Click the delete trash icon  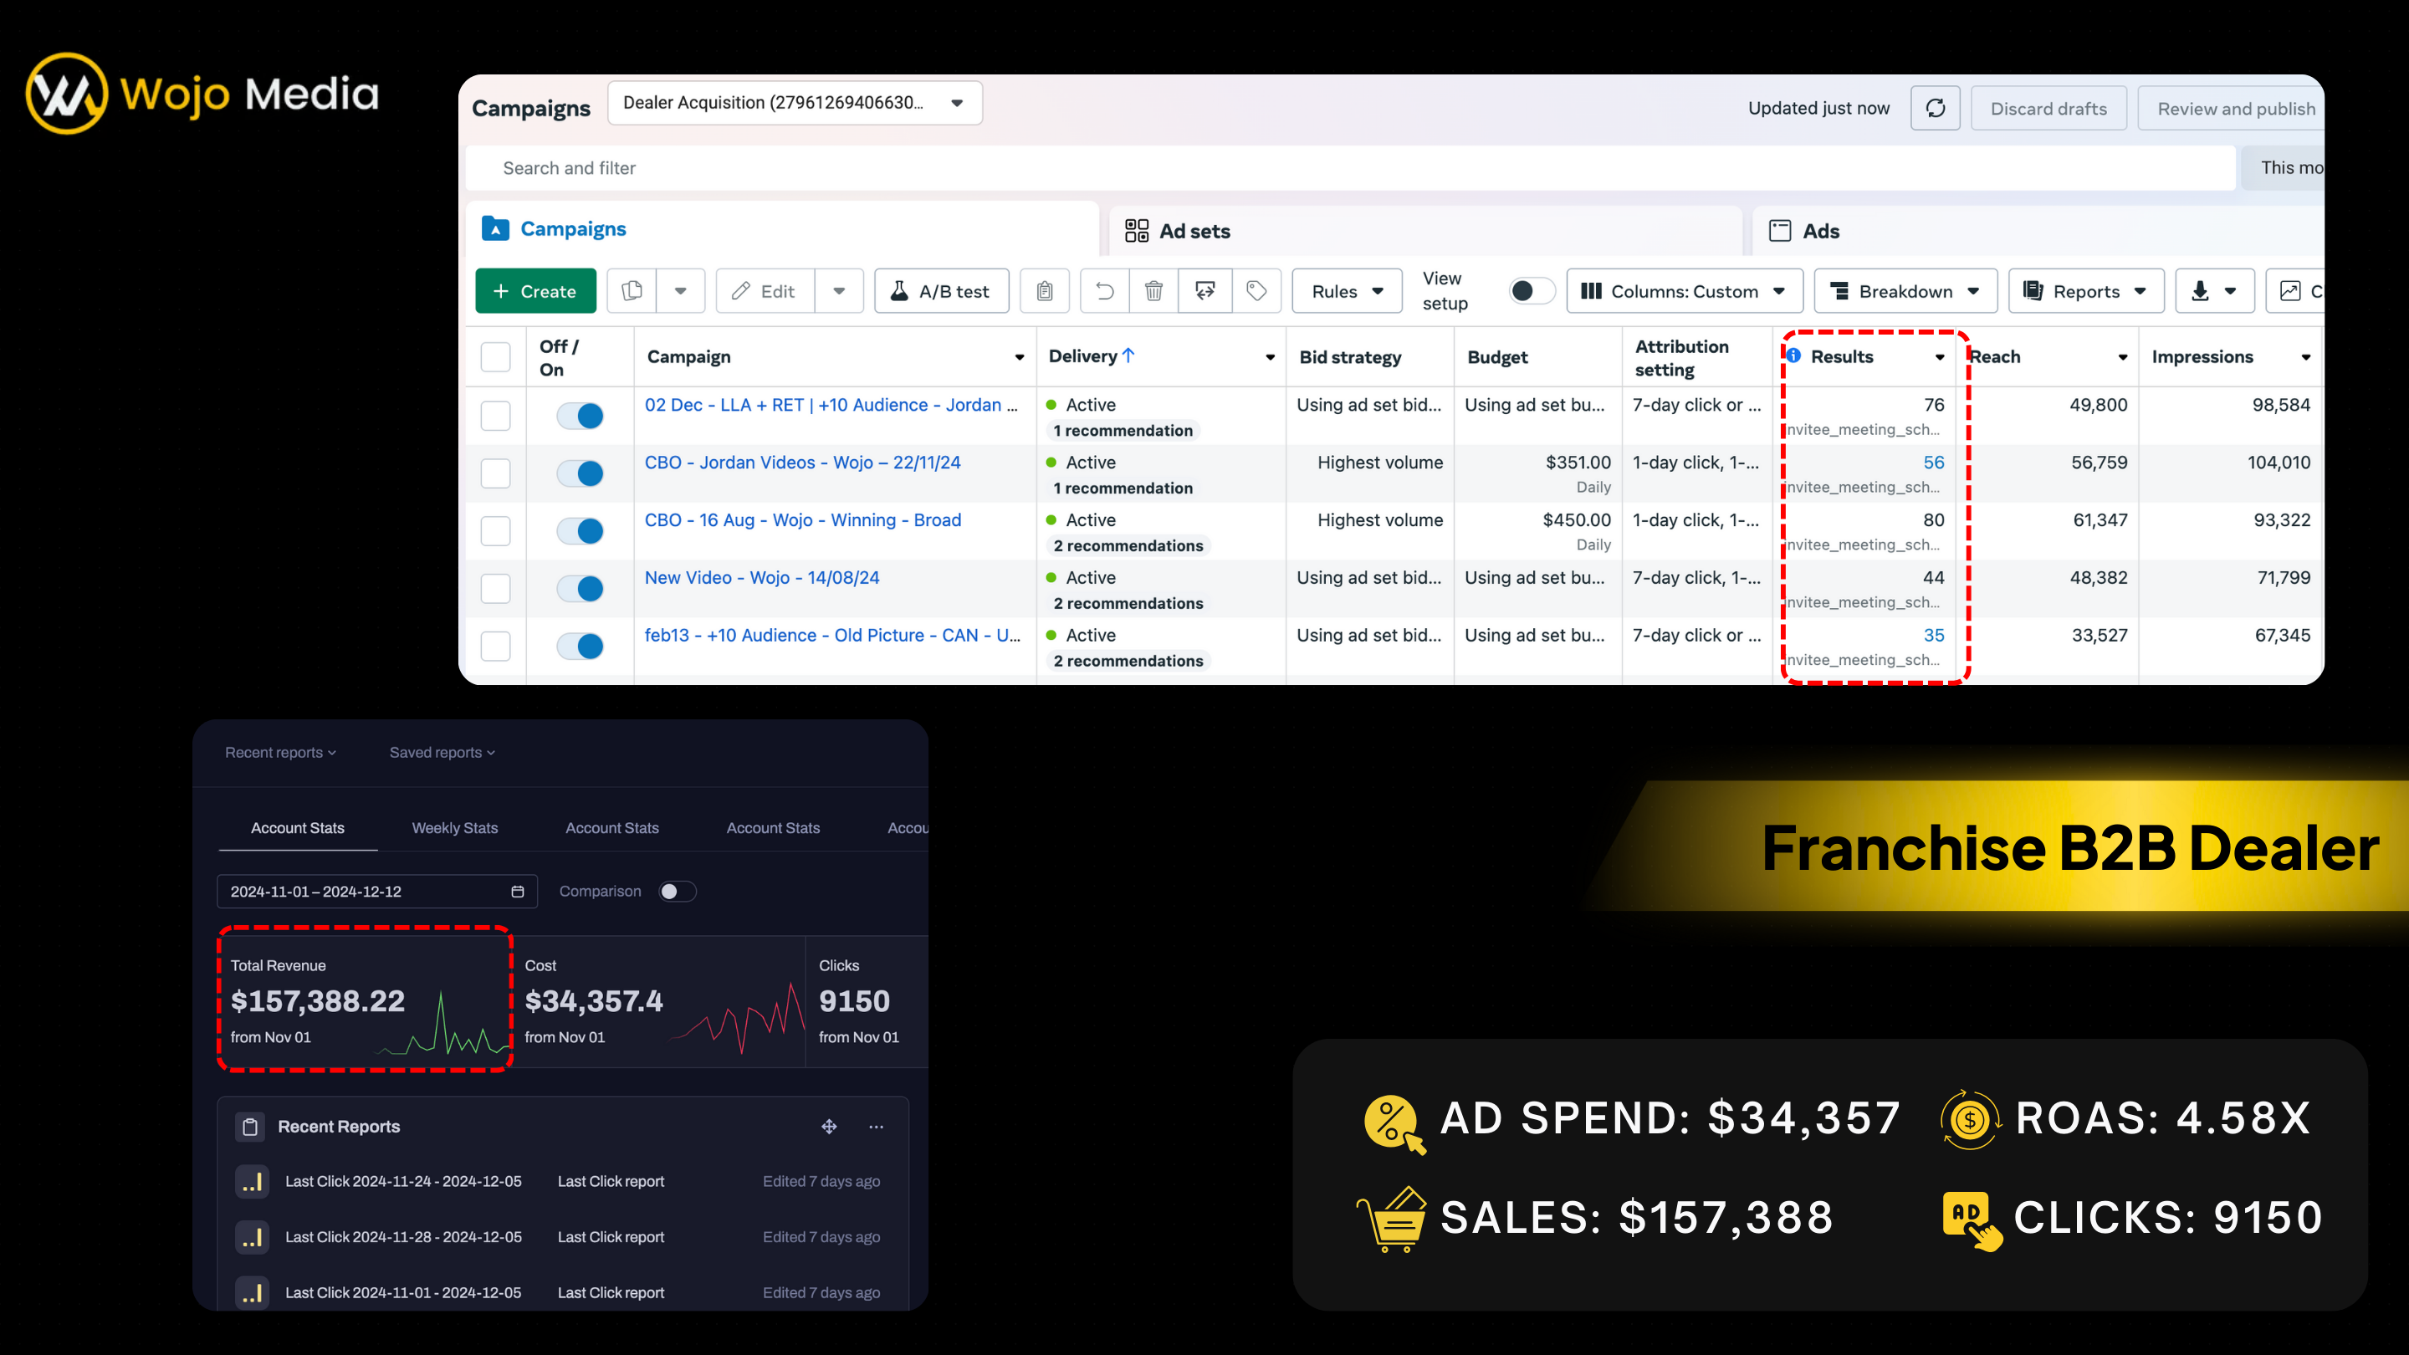pos(1153,291)
